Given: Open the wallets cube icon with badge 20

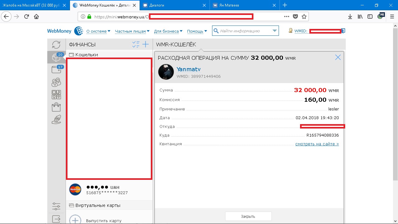Looking at the screenshot, I should click(56, 57).
